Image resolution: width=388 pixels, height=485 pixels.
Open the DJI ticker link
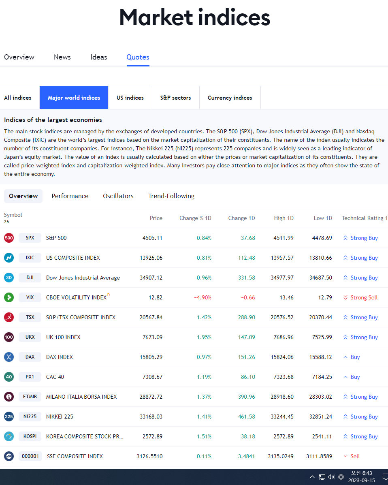[x=30, y=278]
